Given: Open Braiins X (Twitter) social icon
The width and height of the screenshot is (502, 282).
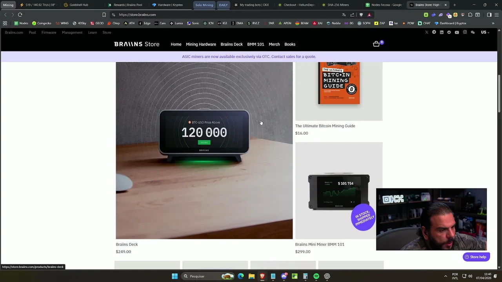Looking at the screenshot, I should pos(427,32).
